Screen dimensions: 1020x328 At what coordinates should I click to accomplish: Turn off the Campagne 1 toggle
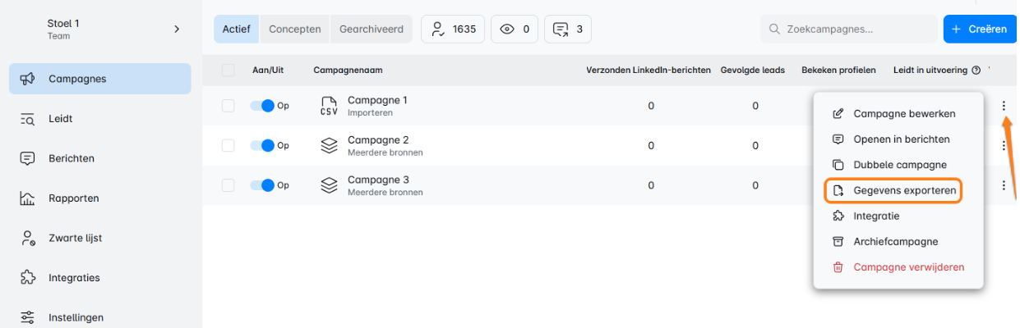pyautogui.click(x=262, y=106)
